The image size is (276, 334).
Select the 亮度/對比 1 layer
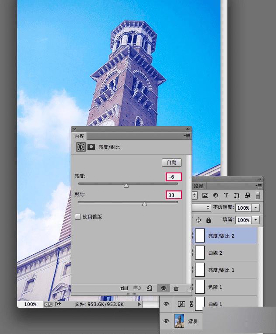pyautogui.click(x=224, y=270)
